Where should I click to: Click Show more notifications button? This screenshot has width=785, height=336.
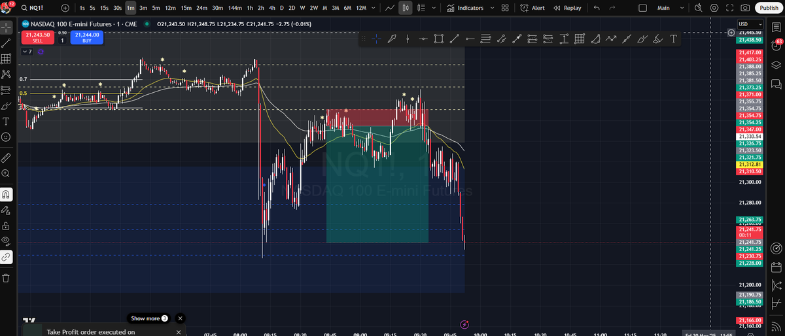coord(149,318)
